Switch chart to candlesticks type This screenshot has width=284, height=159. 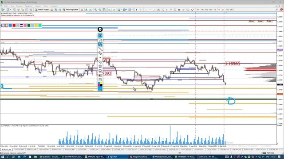click(87, 10)
